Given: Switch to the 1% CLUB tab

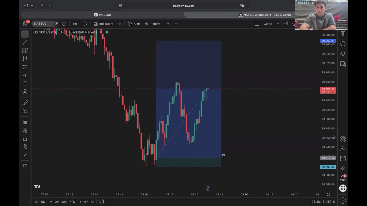Looking at the screenshot, I should click(103, 15).
